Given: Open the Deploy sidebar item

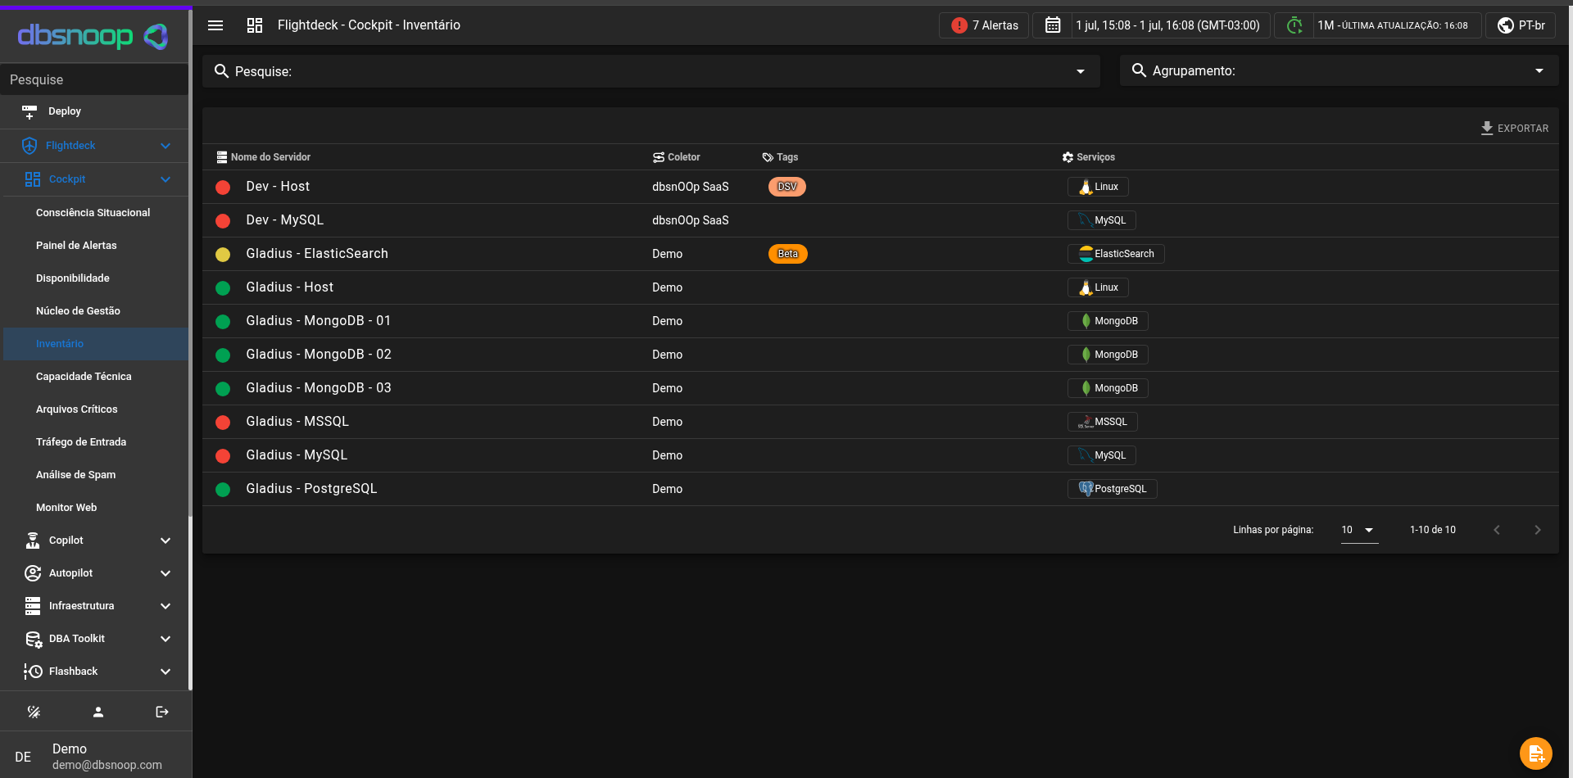Looking at the screenshot, I should click(94, 111).
